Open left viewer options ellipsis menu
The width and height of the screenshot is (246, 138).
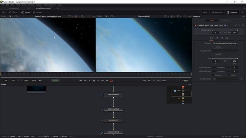pyautogui.click(x=94, y=16)
